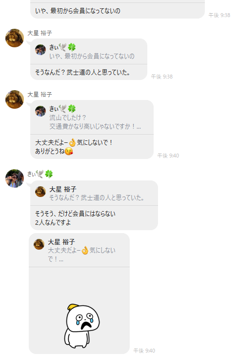This screenshot has height=355, width=239.
Task: Open 大星 裕子's second rabbit avatar
Action: 15,99
